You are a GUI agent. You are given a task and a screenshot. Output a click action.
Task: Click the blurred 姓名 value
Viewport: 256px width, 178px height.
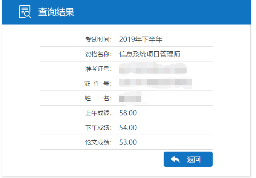(130, 98)
